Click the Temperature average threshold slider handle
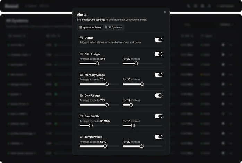Viewport: 242px width, 163px height. point(105,146)
